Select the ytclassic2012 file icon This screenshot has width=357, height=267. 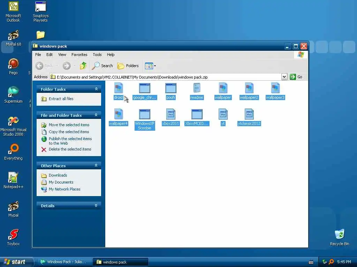point(249,114)
